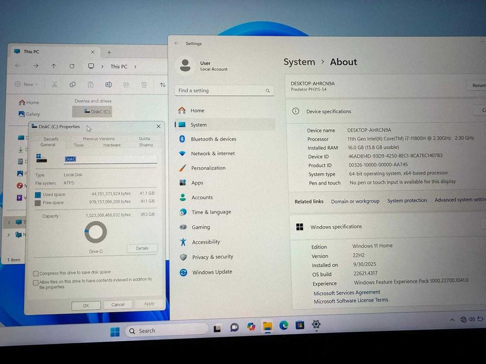Add a new File Explorer tab
Image resolution: width=486 pixels, height=364 pixels.
click(109, 53)
